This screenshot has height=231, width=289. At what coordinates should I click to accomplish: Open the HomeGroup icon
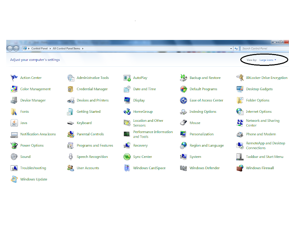click(x=127, y=111)
